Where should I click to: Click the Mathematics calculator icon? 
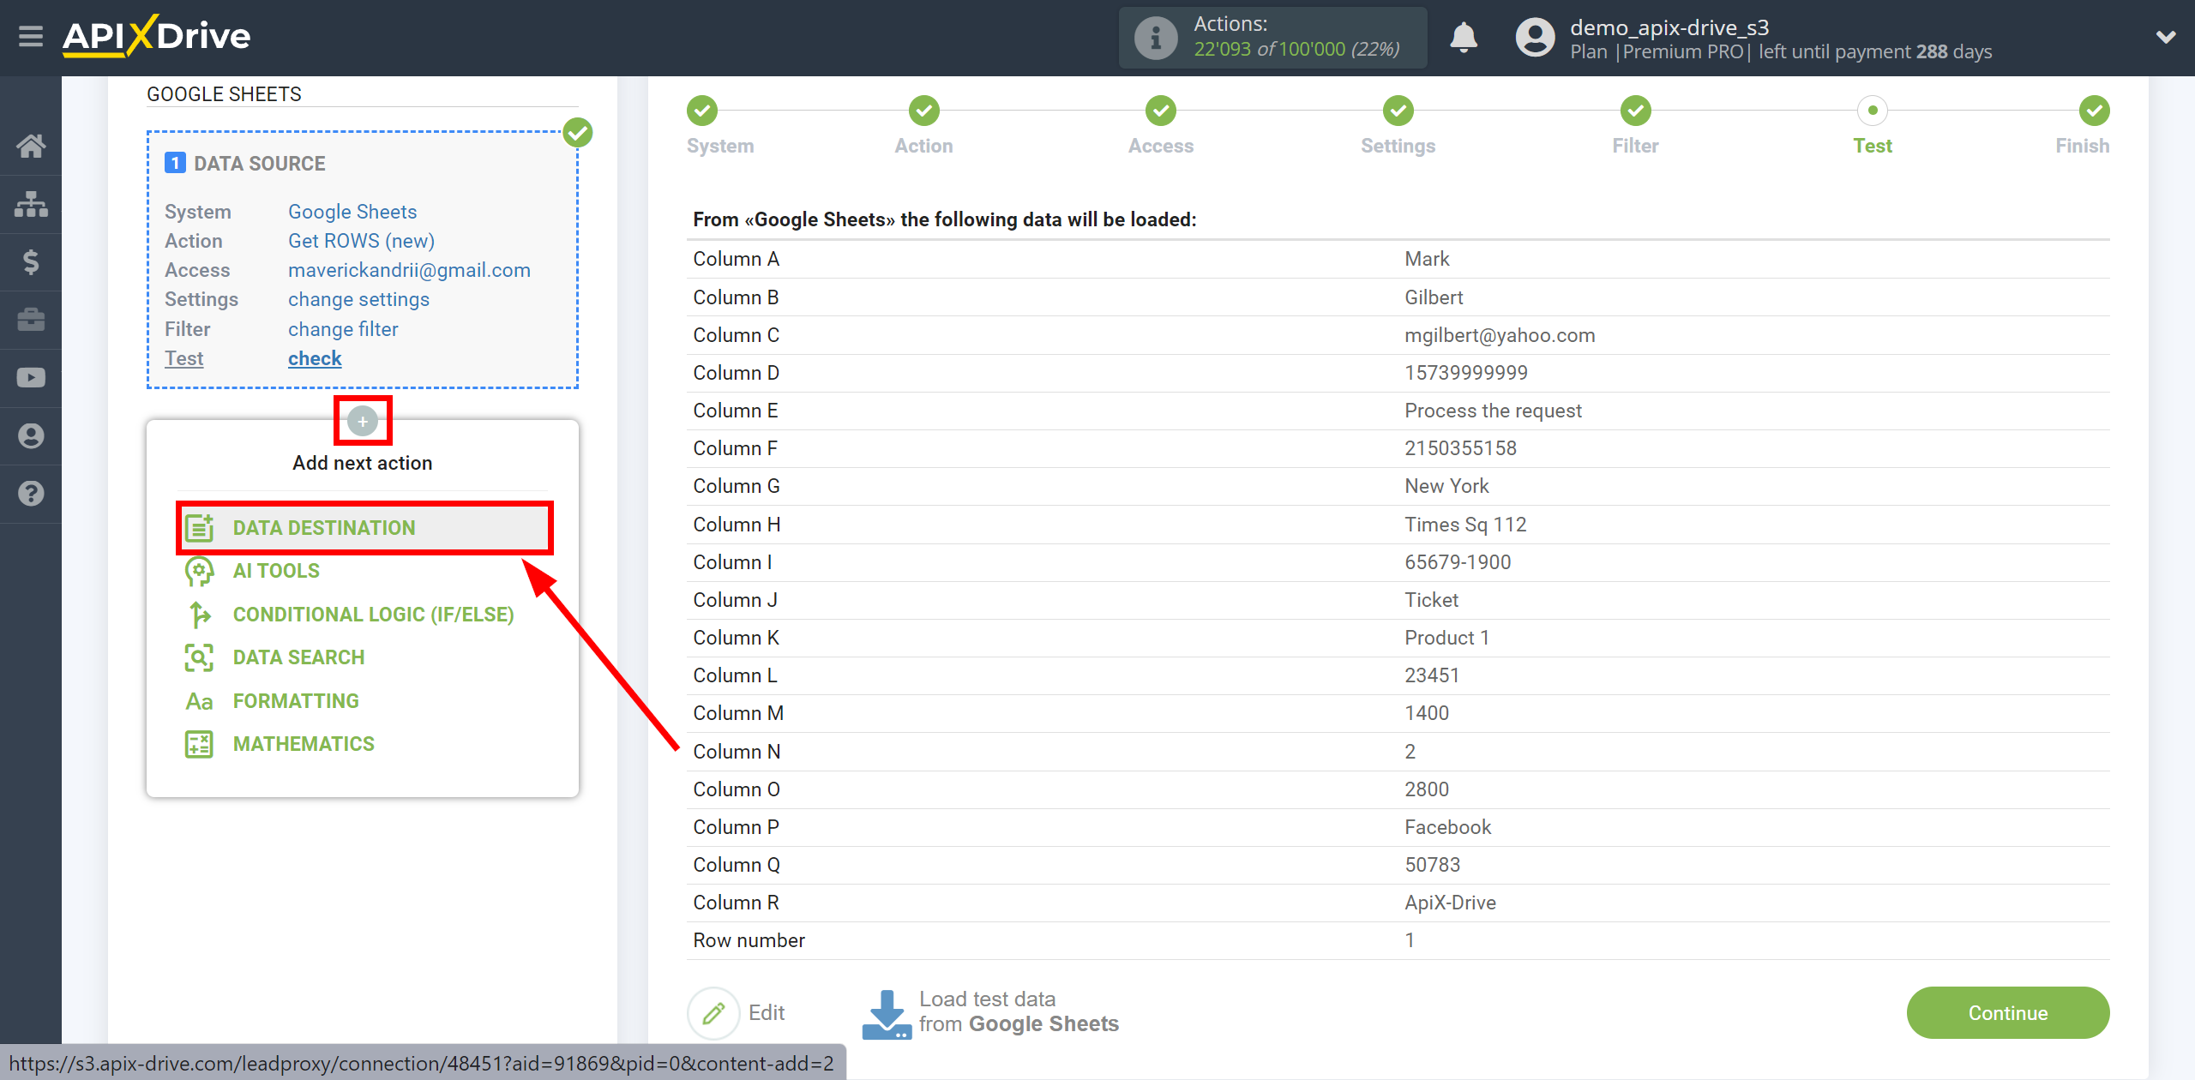(x=200, y=744)
